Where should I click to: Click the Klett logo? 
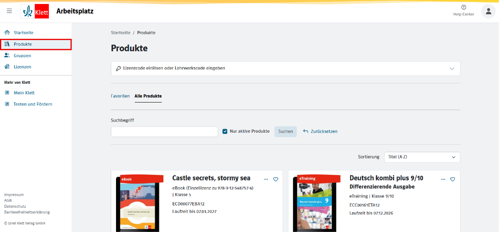35,12
